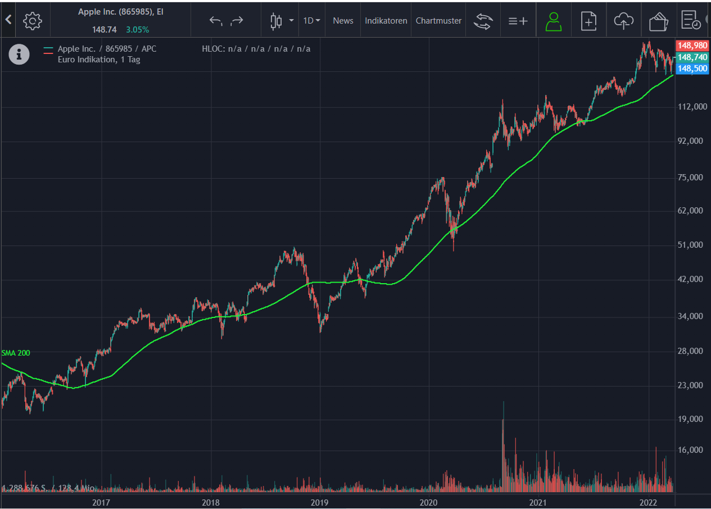This screenshot has width=711, height=509.
Task: Select the Apple Inc. / 865985 / APC legend
Action: pos(107,49)
